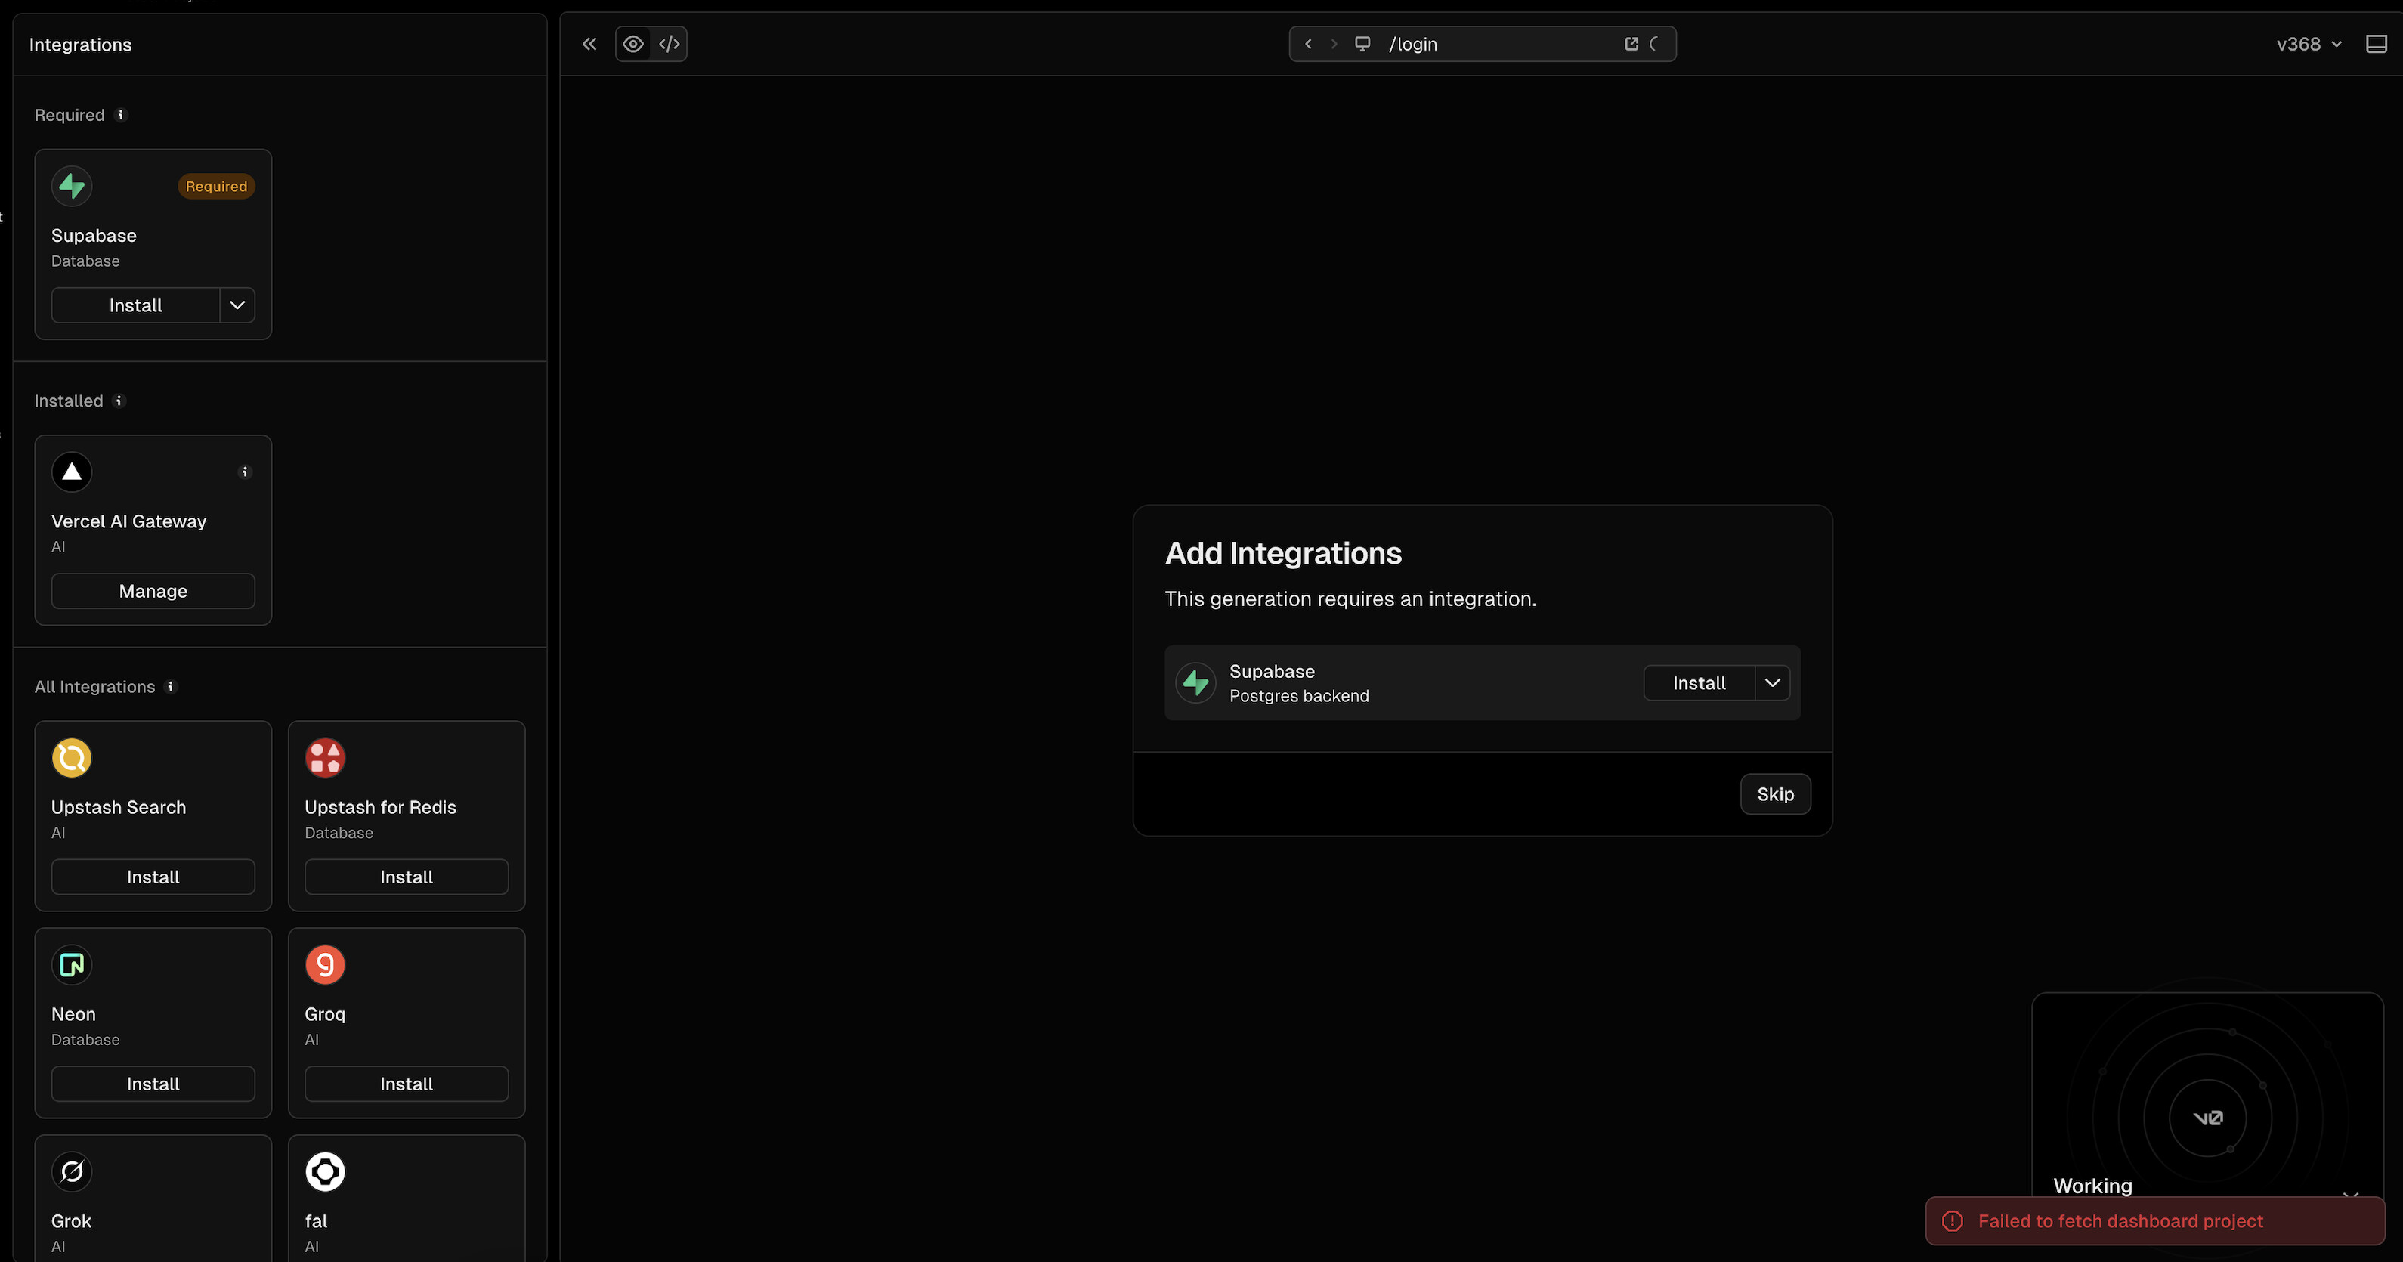
Task: Click the v0 Working status widget
Action: tap(2207, 1119)
